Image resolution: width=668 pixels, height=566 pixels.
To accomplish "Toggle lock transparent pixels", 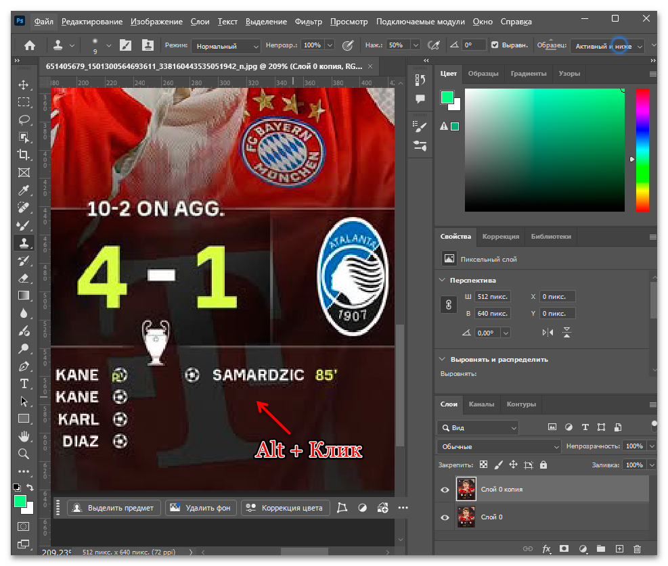I will point(483,465).
